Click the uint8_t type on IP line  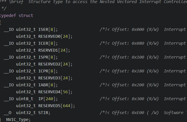click(25, 99)
